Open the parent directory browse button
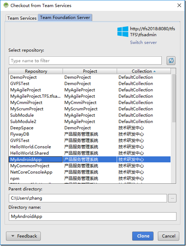This screenshot has height=246, width=186. pos(172,198)
